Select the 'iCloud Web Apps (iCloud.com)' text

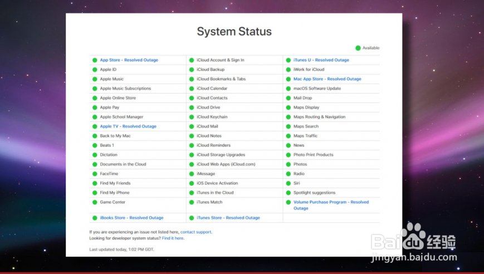click(226, 164)
